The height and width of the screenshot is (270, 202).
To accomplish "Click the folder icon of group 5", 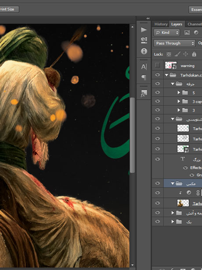I will pyautogui.click(x=185, y=92).
